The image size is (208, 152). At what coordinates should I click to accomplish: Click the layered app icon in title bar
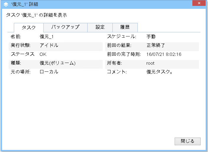(x=6, y=4)
